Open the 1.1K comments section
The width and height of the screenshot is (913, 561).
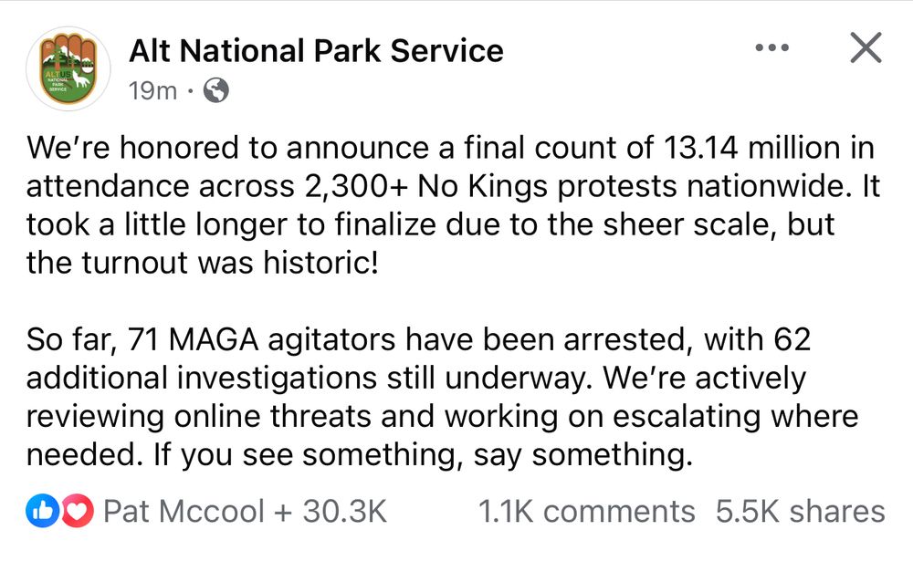click(585, 511)
